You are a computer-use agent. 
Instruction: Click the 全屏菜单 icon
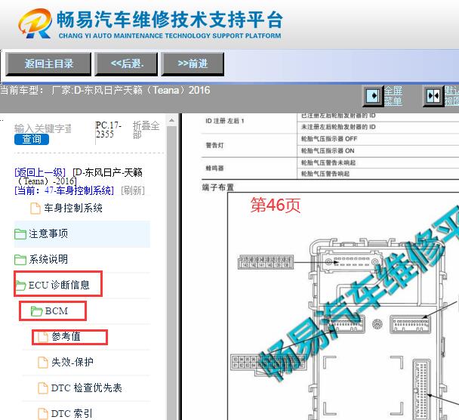373,95
